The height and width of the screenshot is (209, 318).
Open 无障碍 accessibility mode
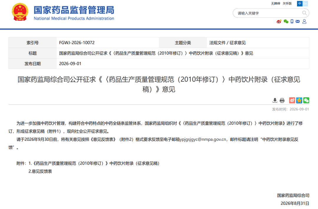pyautogui.click(x=275, y=4)
